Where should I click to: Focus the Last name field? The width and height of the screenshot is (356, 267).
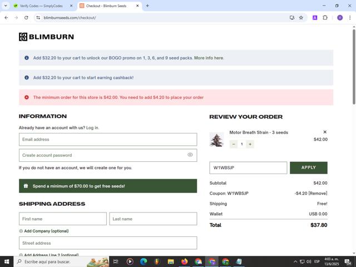pyautogui.click(x=153, y=219)
